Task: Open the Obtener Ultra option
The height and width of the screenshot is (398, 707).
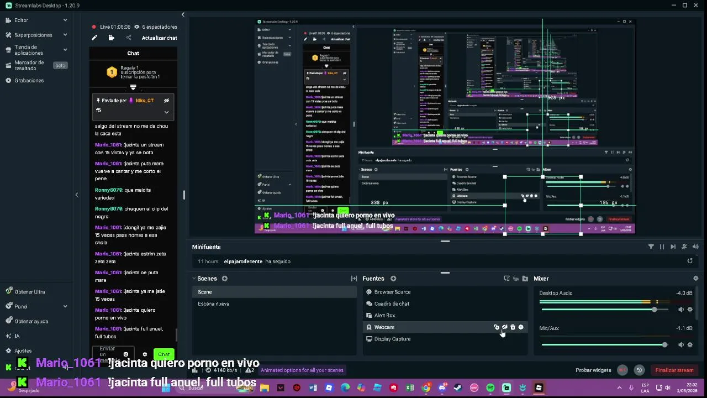Action: [x=30, y=292]
